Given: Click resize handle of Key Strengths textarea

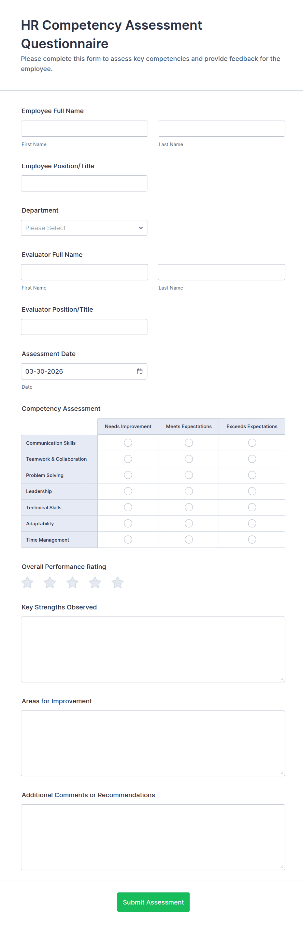Looking at the screenshot, I should [282, 679].
